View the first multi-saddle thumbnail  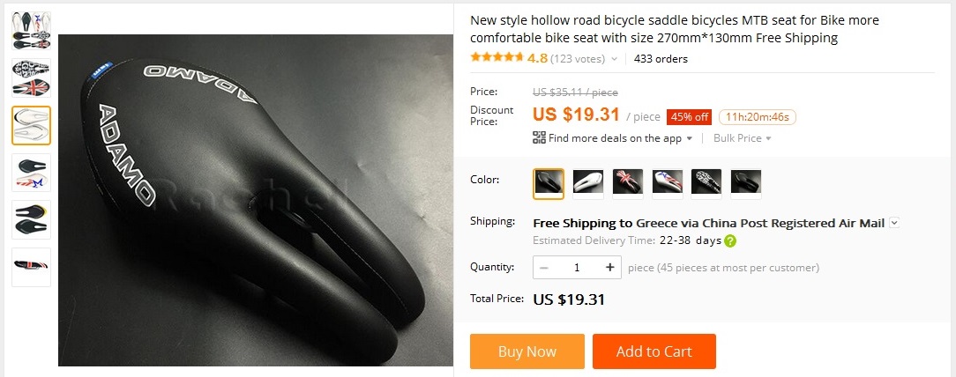(31, 31)
